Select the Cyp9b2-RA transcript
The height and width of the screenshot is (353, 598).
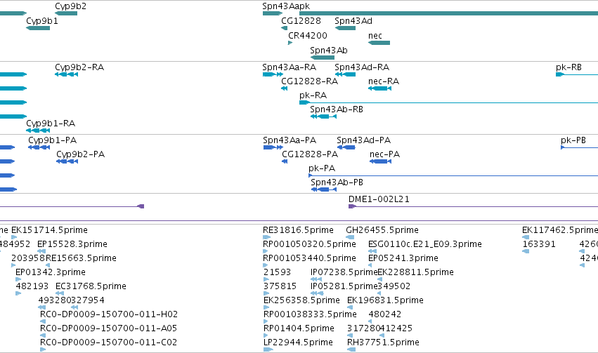[x=66, y=74]
